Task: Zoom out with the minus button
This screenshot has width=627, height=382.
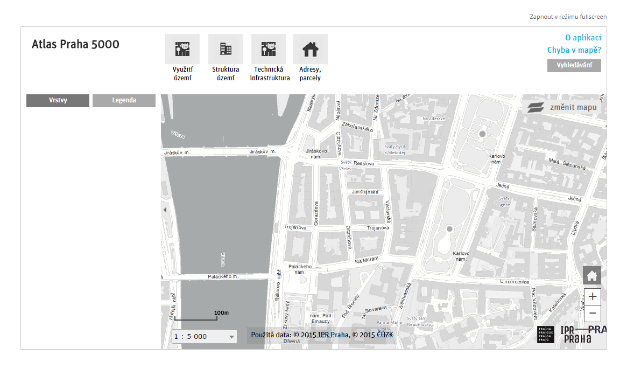Action: pyautogui.click(x=592, y=313)
